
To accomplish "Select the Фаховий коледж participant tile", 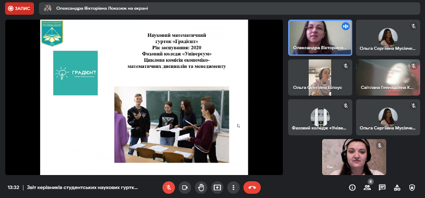I will pyautogui.click(x=320, y=117).
